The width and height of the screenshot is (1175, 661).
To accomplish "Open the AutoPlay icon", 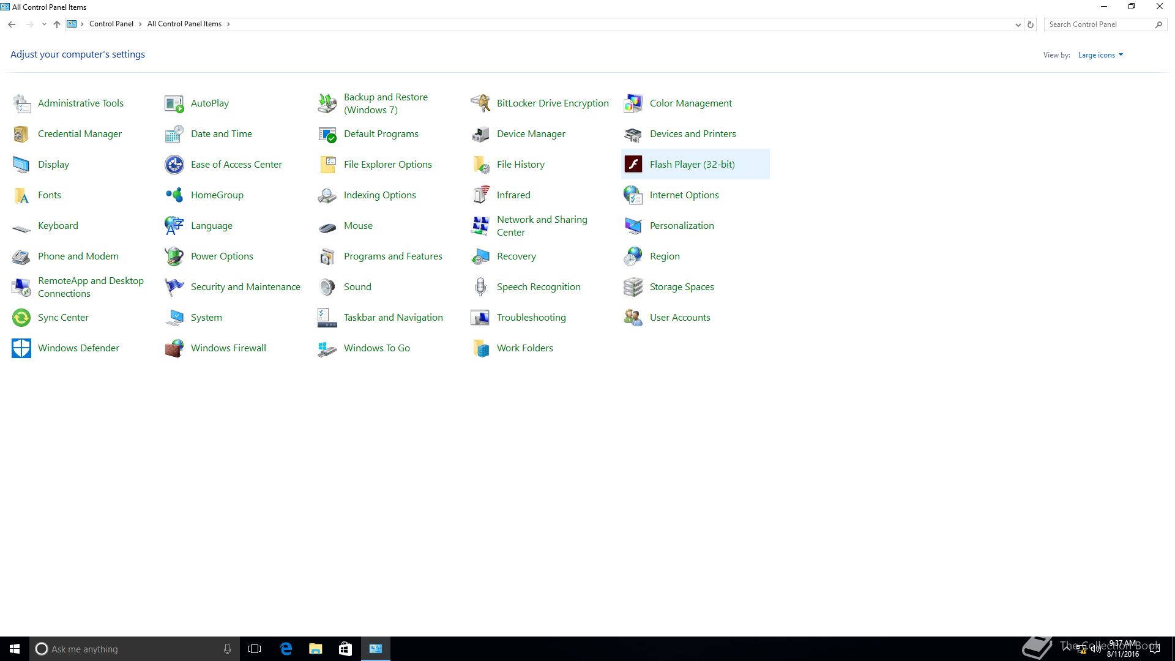I will tap(174, 103).
